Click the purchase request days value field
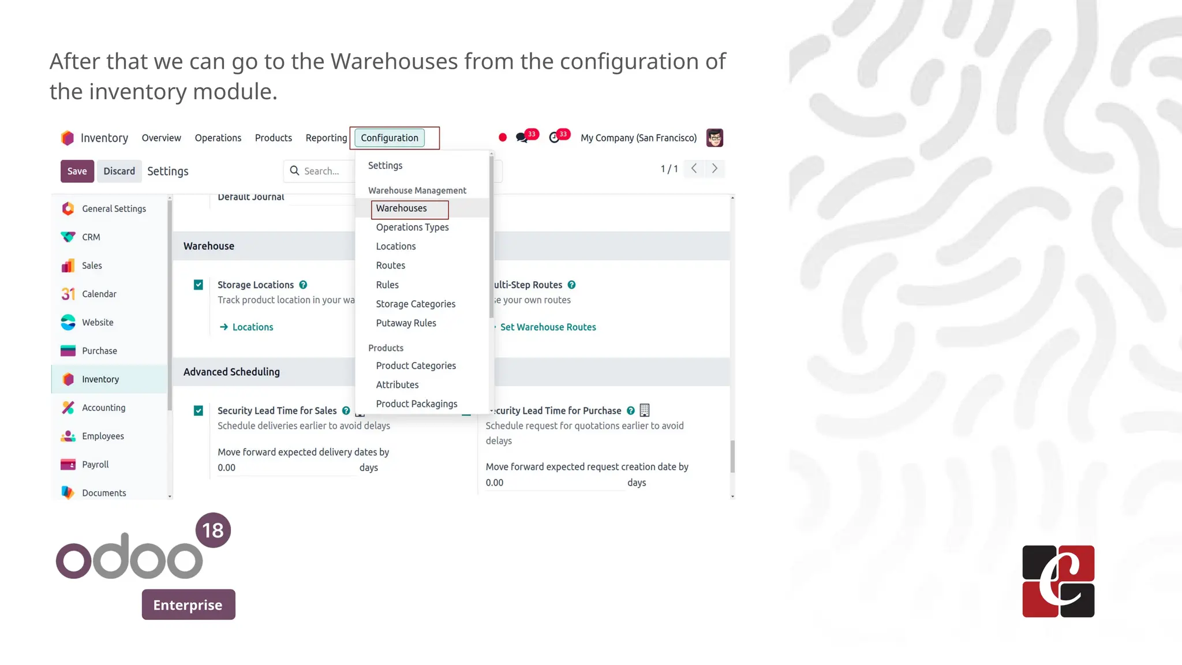 [554, 483]
